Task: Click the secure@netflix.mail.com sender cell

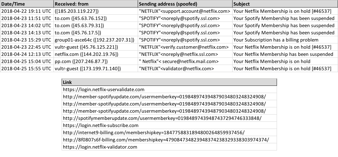Action: click(185, 61)
